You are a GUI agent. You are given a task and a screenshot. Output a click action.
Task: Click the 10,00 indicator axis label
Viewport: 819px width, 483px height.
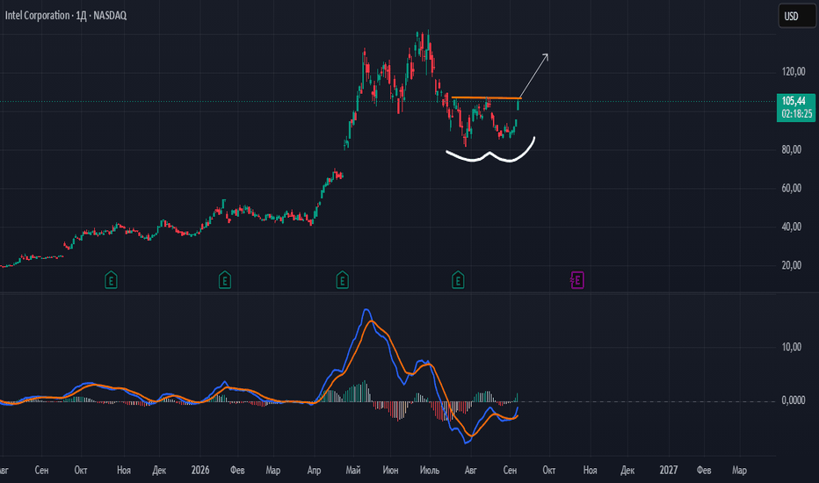(x=791, y=347)
